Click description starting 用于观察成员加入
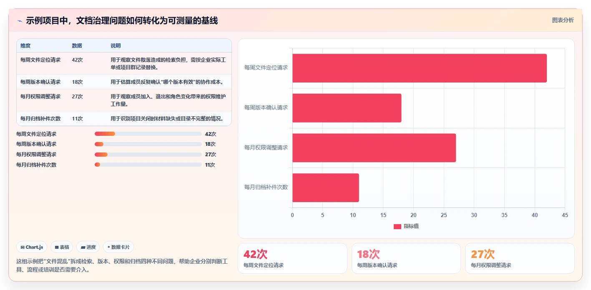 tap(168, 100)
